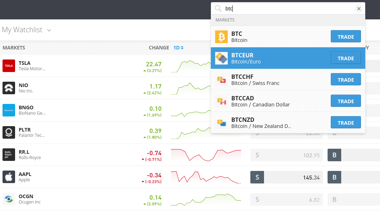Click the Buy button for OCGN

point(334,200)
